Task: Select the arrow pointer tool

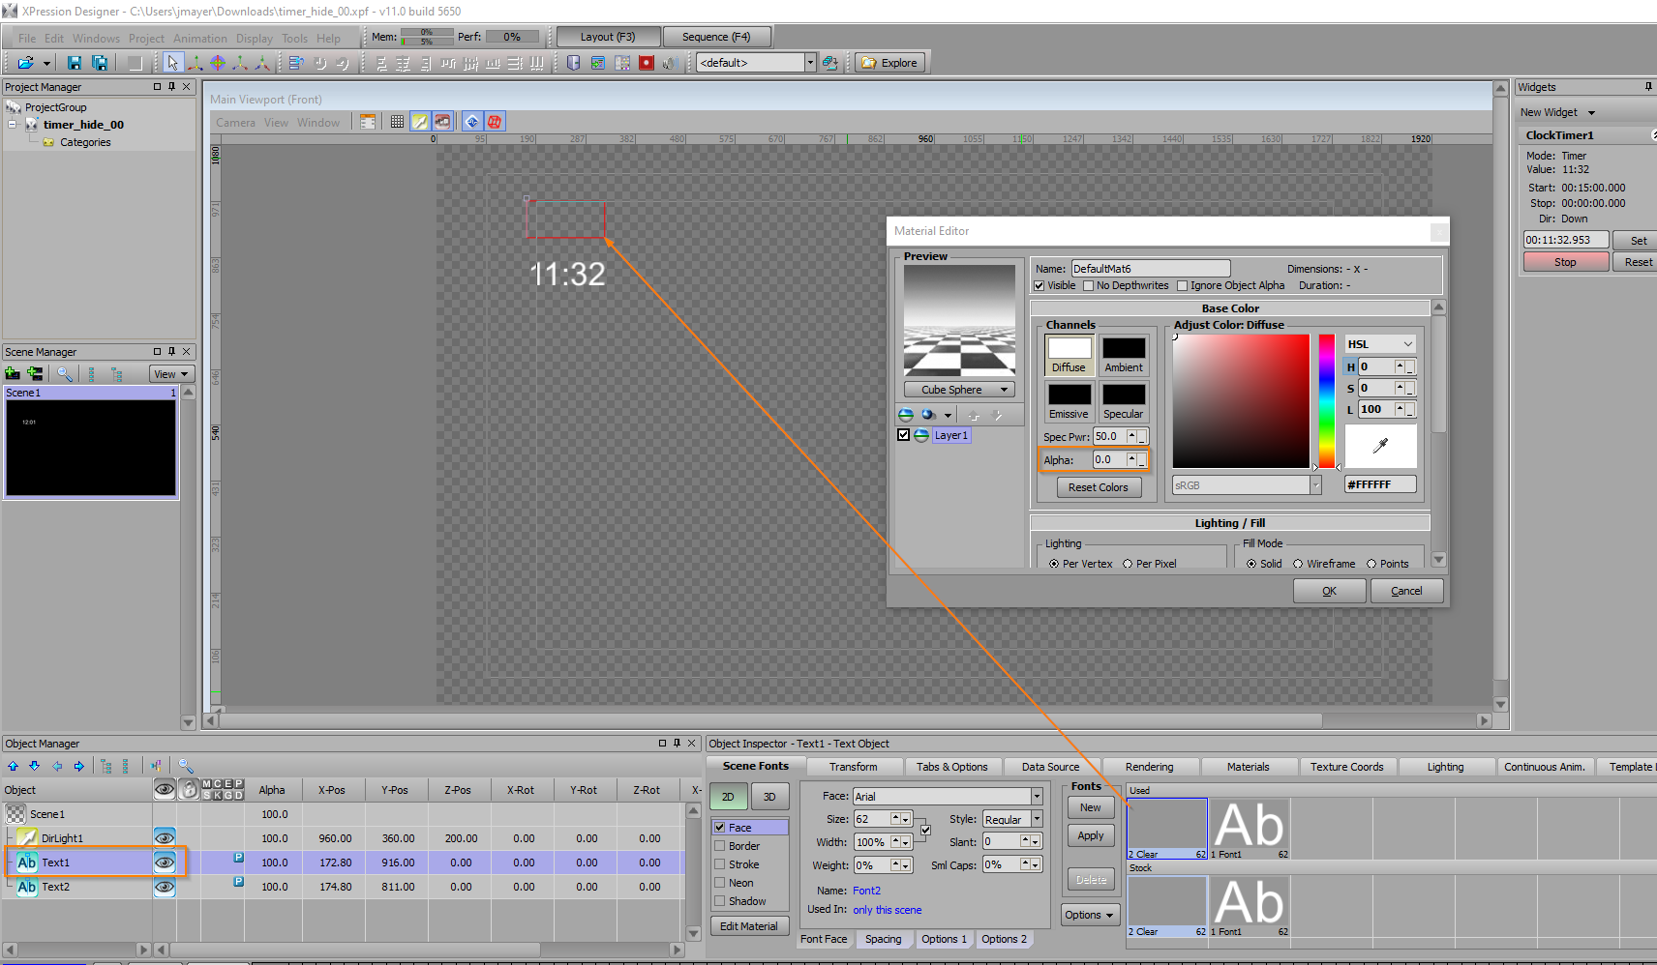Action: point(172,63)
